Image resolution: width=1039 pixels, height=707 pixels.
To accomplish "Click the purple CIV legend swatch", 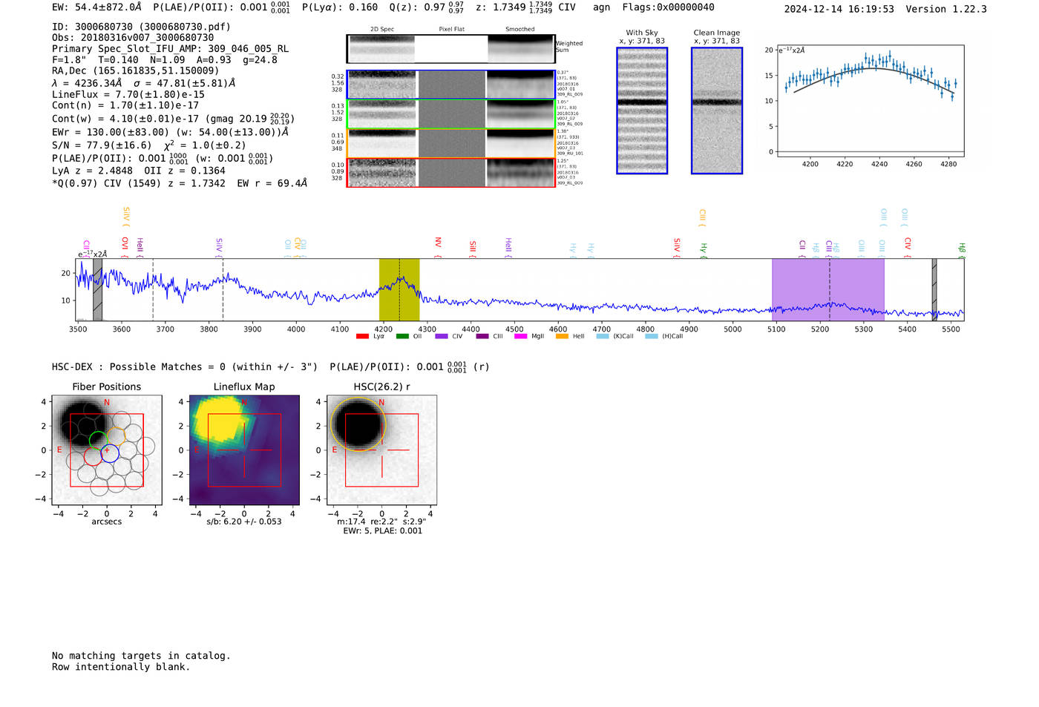I will coord(442,336).
